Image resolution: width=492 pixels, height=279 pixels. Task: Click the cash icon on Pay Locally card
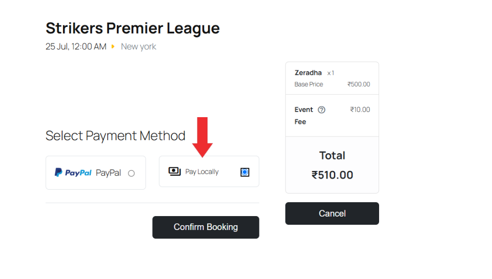click(174, 171)
